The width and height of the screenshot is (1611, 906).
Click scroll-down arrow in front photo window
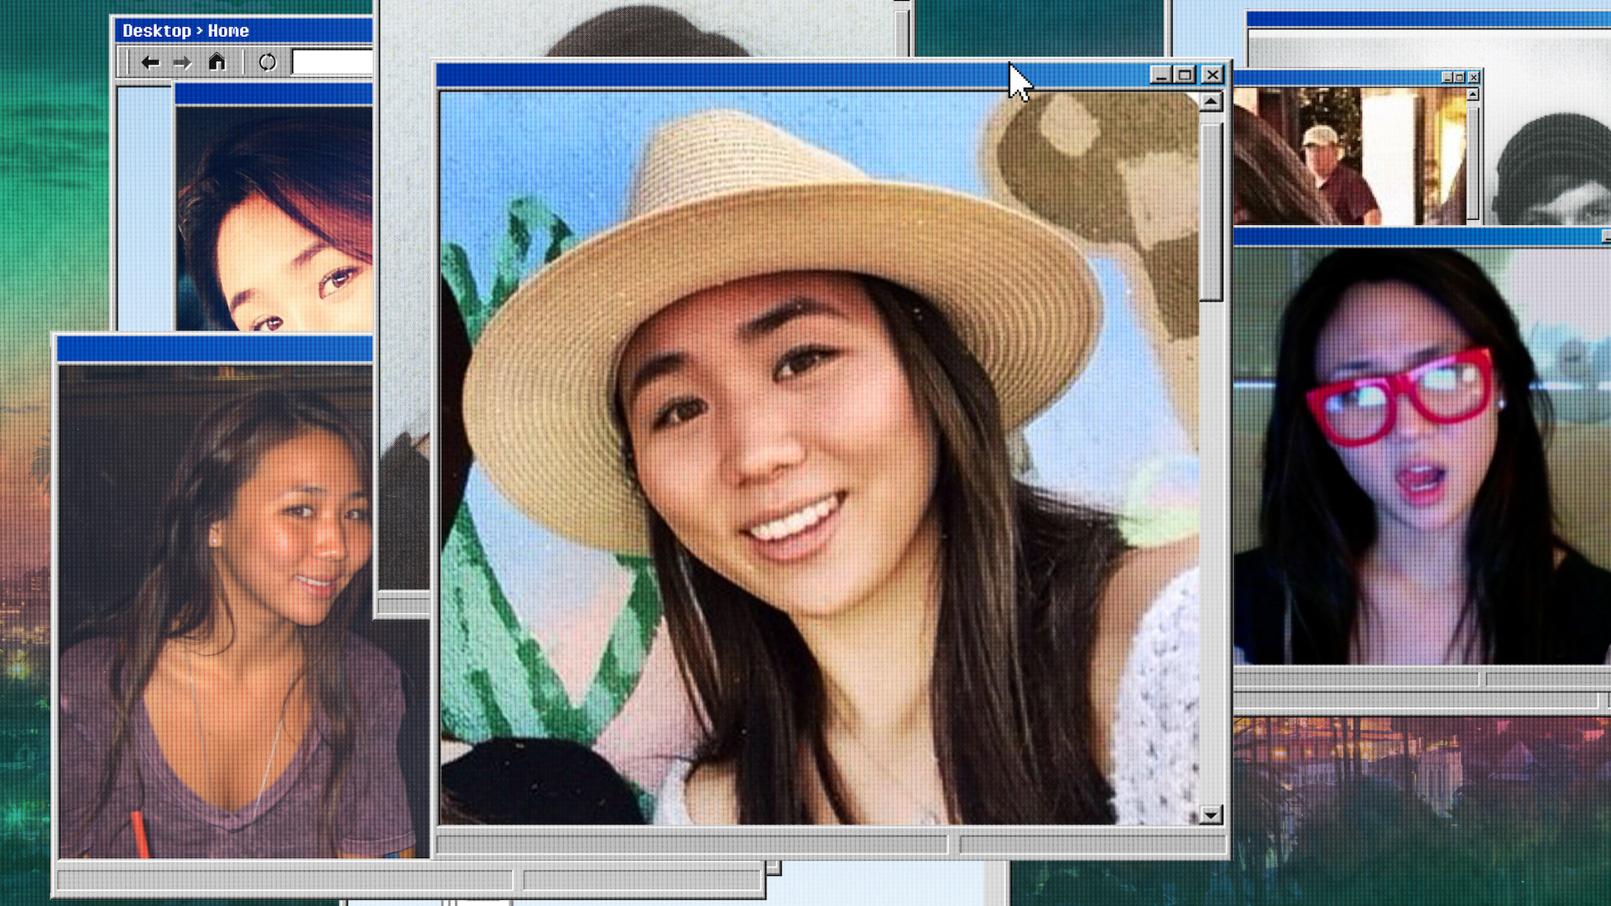pyautogui.click(x=1210, y=815)
